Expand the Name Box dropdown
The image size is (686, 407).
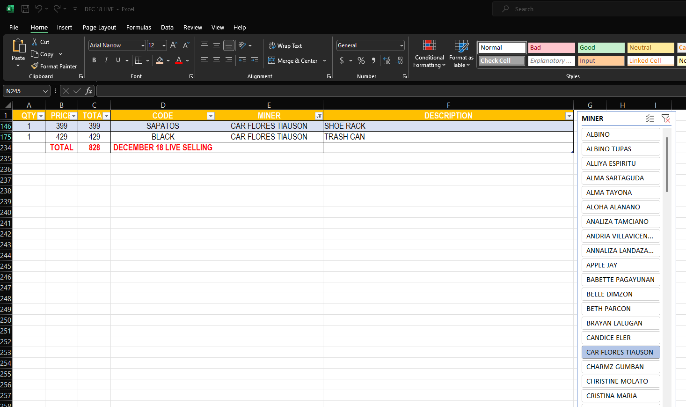click(45, 91)
